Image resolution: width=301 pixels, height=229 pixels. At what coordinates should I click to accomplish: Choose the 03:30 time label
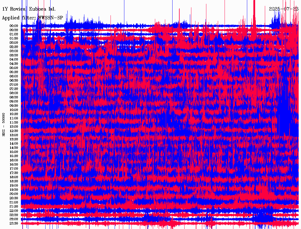click(14, 55)
